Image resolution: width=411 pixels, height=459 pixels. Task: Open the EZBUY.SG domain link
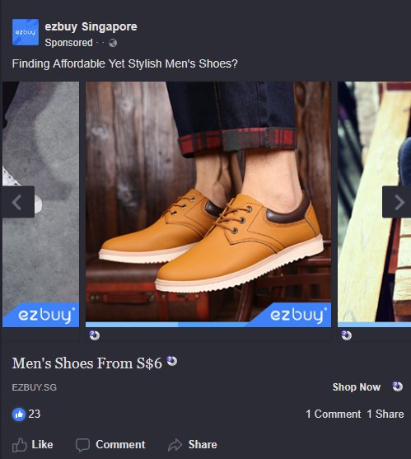pos(35,387)
